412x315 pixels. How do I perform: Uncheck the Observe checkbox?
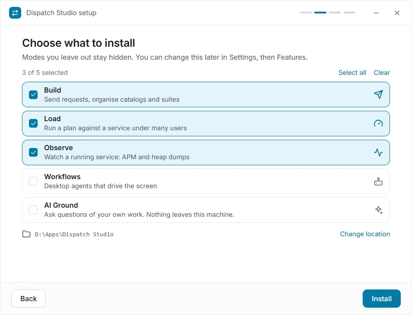[x=33, y=152]
